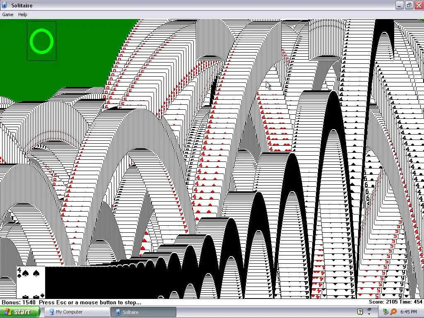The width and height of the screenshot is (424, 318).
Task: Click the four of spades card
Action: tap(31, 282)
